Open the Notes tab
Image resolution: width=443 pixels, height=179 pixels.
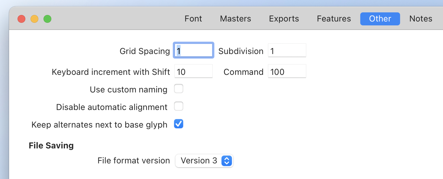(421, 19)
